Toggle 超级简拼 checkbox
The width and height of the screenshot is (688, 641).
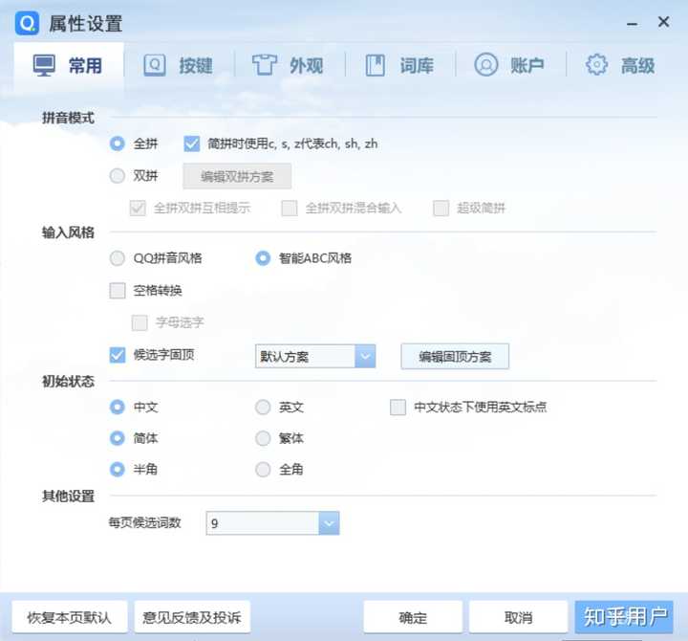(441, 209)
